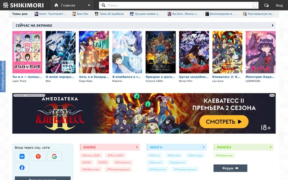This screenshot has width=288, height=180.
Task: Open the Клеватесс 2 poster
Action: pyautogui.click(x=227, y=52)
